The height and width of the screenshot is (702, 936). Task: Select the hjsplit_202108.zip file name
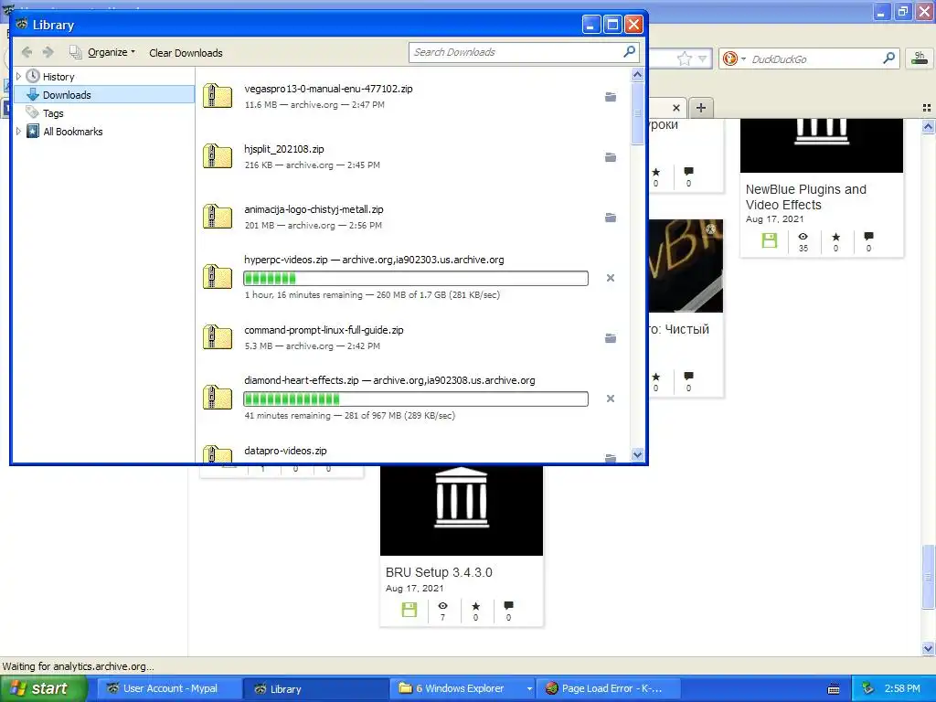click(x=284, y=149)
